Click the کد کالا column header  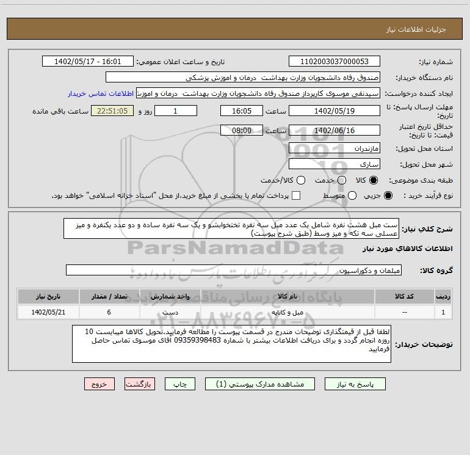pyautogui.click(x=404, y=296)
